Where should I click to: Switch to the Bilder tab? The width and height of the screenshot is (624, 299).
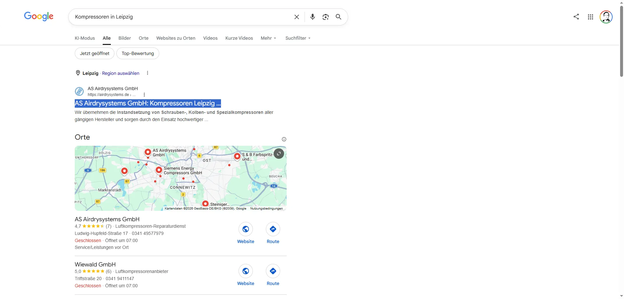pyautogui.click(x=124, y=38)
